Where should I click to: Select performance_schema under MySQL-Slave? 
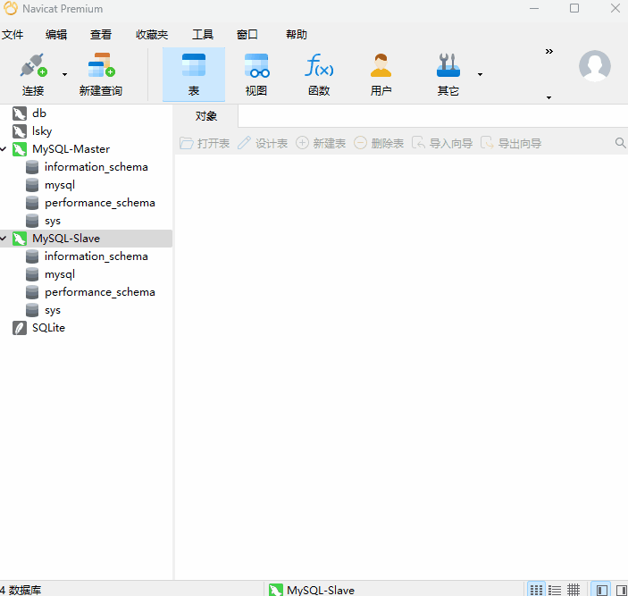(100, 292)
